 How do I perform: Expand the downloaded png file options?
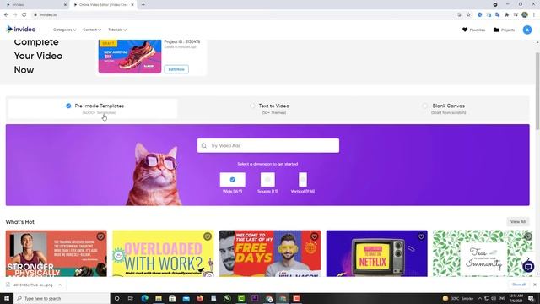(60, 285)
